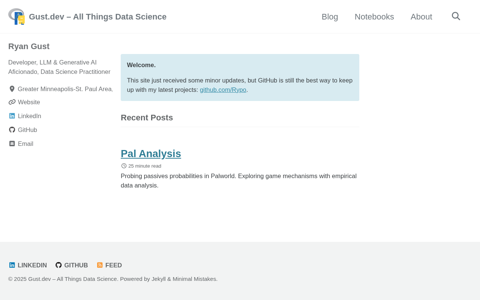The image size is (480, 300).
Task: Go to the Notebooks page
Action: [374, 17]
